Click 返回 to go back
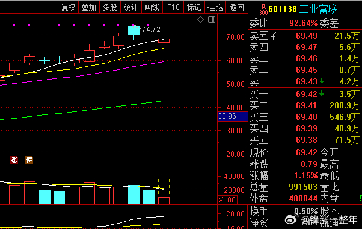The width and height of the screenshot is (362, 229). click(237, 7)
